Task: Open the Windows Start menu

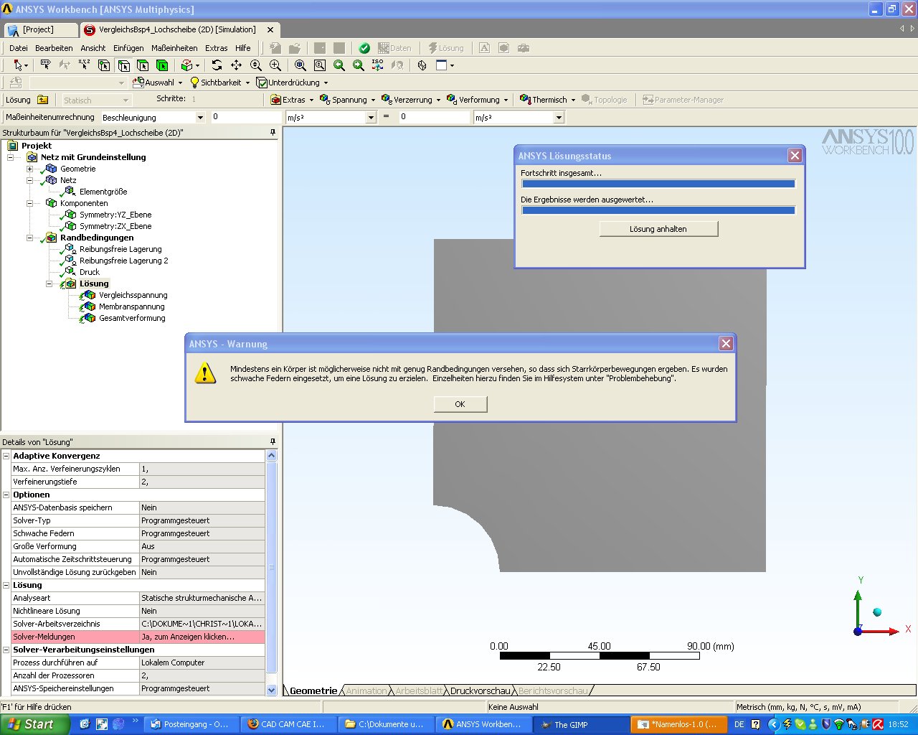Action: (x=34, y=724)
